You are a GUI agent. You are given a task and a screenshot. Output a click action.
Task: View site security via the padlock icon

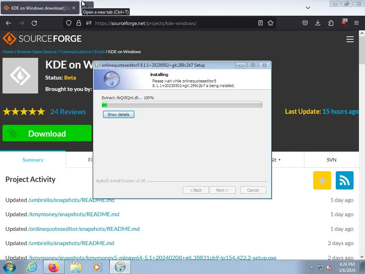coord(79,23)
